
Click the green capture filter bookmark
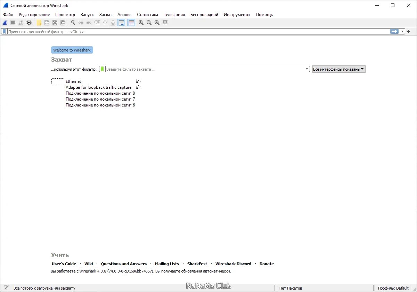pos(102,69)
